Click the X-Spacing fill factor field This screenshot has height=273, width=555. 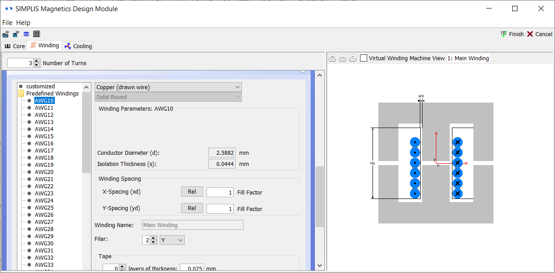(220, 192)
